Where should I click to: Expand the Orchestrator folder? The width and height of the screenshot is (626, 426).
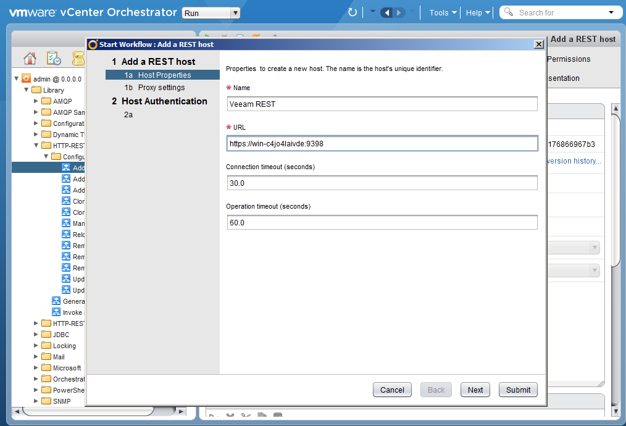tap(36, 378)
